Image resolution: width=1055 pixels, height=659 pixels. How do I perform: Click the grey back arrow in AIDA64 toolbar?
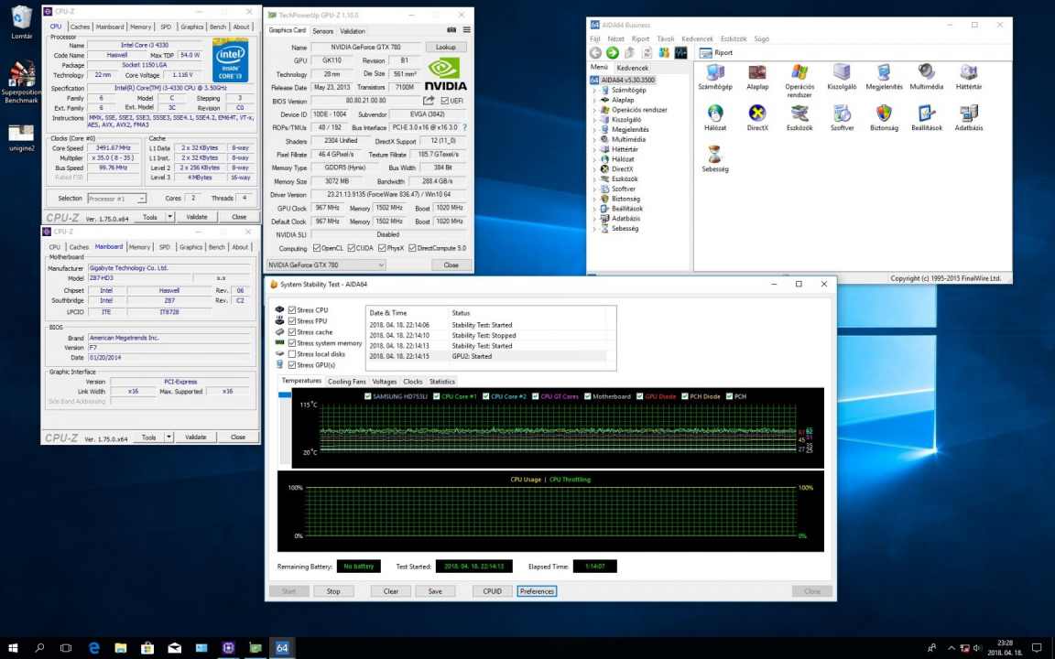pyautogui.click(x=595, y=52)
